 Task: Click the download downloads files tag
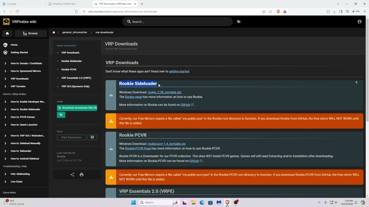(77, 108)
